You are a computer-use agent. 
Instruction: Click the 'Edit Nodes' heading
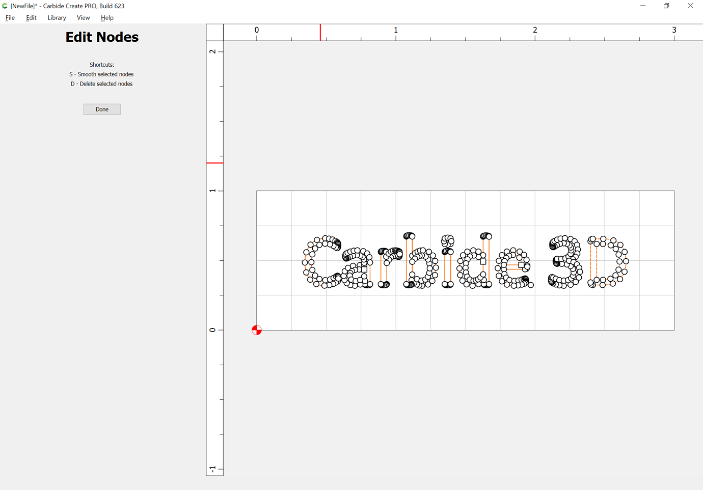tap(102, 37)
